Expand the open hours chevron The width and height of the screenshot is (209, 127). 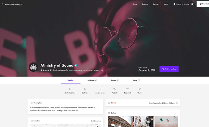[177, 103]
